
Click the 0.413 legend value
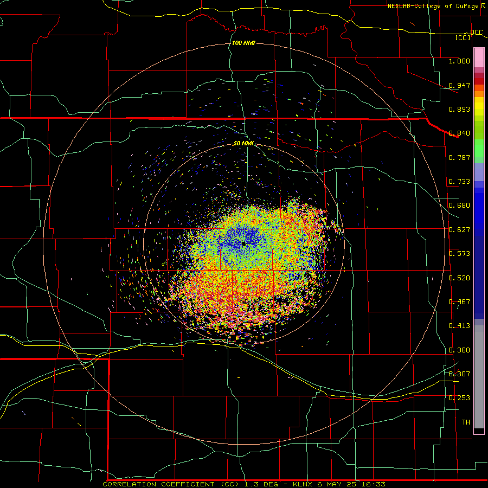click(x=459, y=326)
